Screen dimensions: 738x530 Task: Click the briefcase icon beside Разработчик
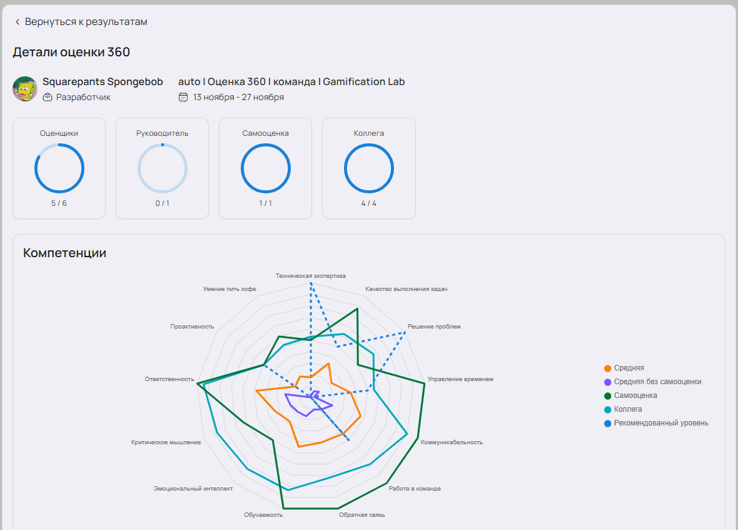pyautogui.click(x=48, y=97)
